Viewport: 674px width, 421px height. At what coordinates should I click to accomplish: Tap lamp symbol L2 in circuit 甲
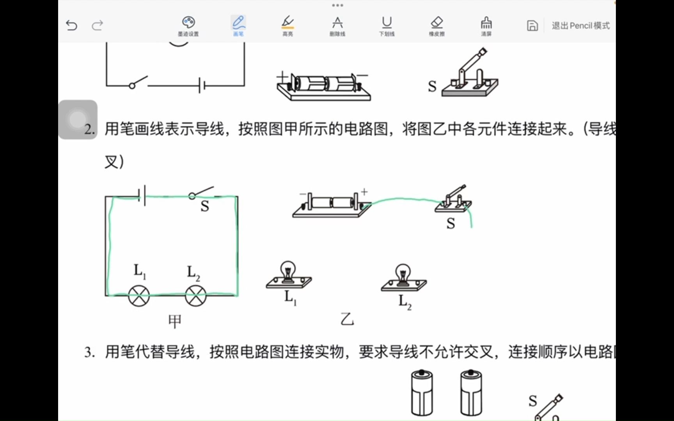pos(195,295)
